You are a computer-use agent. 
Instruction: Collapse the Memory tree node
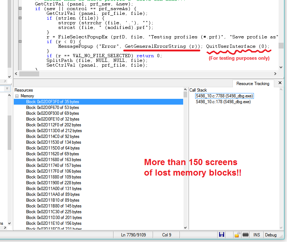click(x=17, y=97)
